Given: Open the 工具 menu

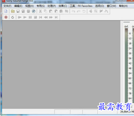Looking at the screenshot, I should 72,6.
